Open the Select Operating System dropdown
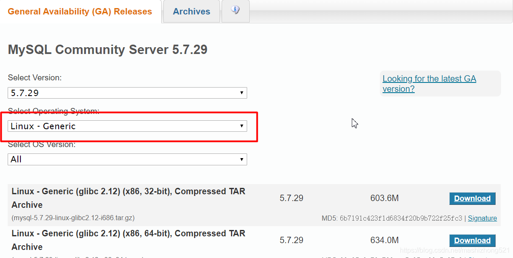Screen dimensions: 513x258 pyautogui.click(x=127, y=126)
